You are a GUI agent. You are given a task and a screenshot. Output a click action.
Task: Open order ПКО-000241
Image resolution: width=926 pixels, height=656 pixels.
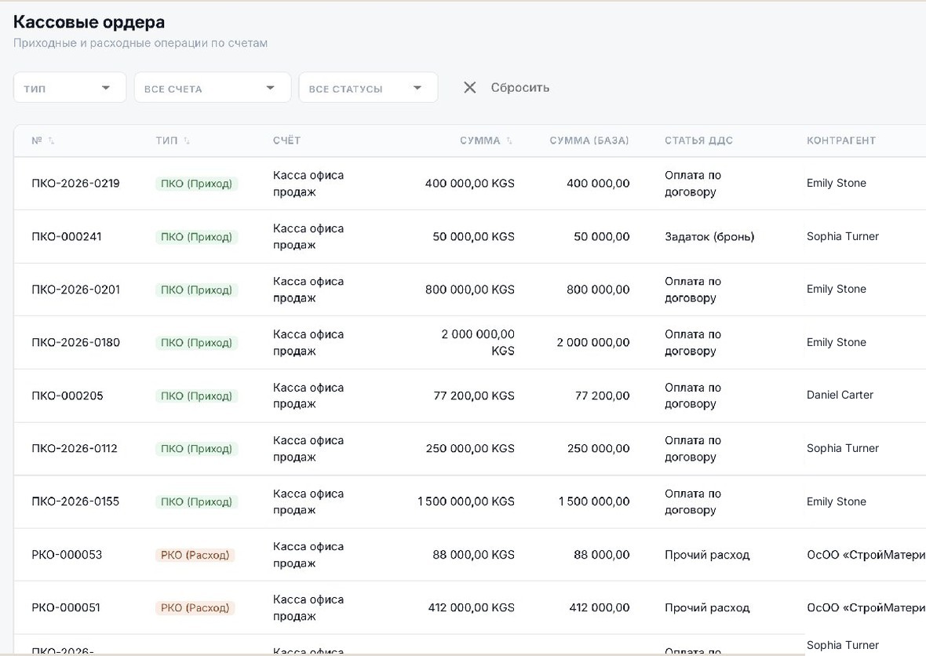click(x=67, y=236)
